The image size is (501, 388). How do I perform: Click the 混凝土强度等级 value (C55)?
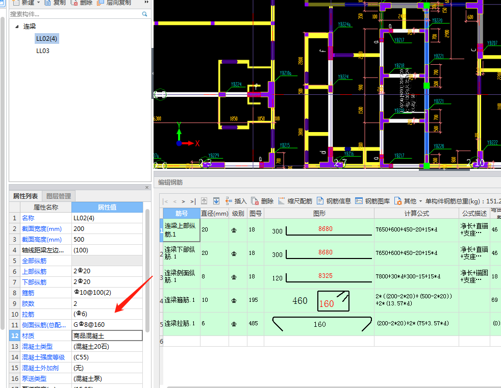107,357
